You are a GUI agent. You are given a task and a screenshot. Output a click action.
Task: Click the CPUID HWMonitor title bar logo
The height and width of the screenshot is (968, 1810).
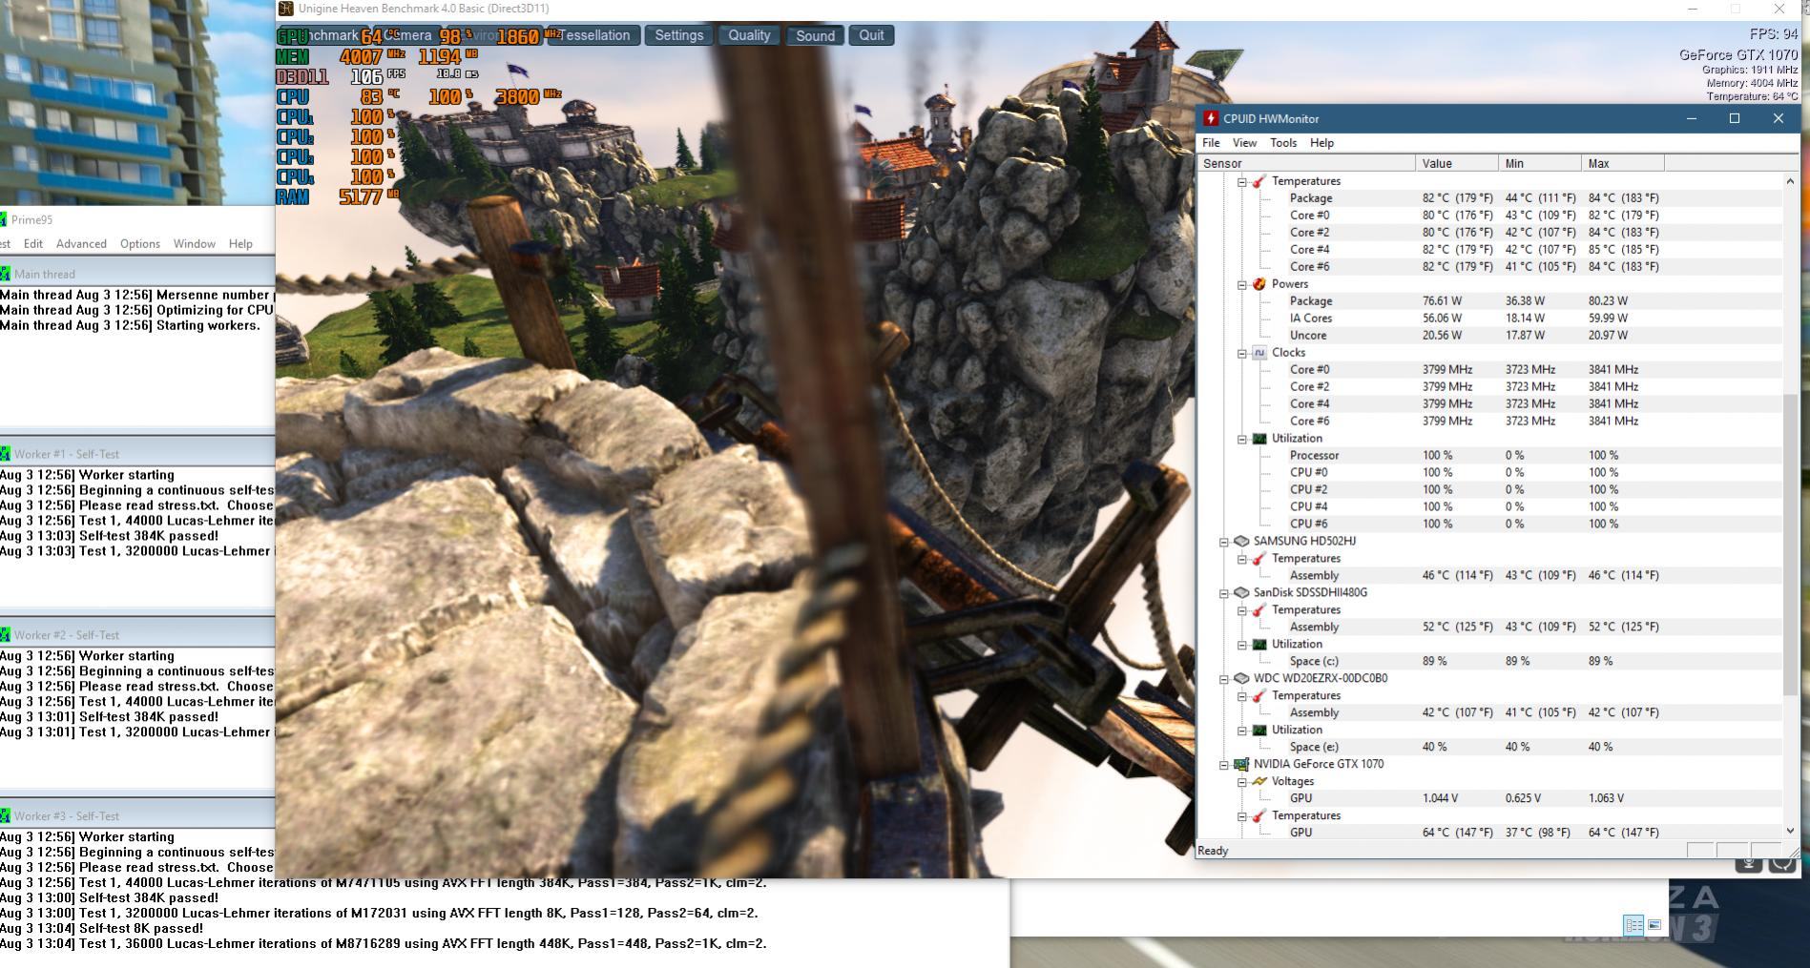(x=1211, y=118)
